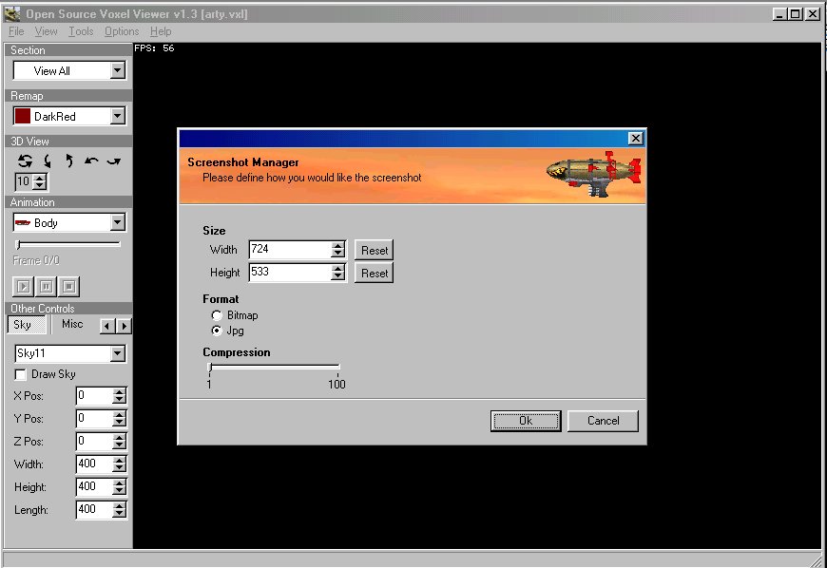Screen dimensions: 827x568
Task: Click the screenshot Height spinner arrows
Action: click(x=338, y=272)
